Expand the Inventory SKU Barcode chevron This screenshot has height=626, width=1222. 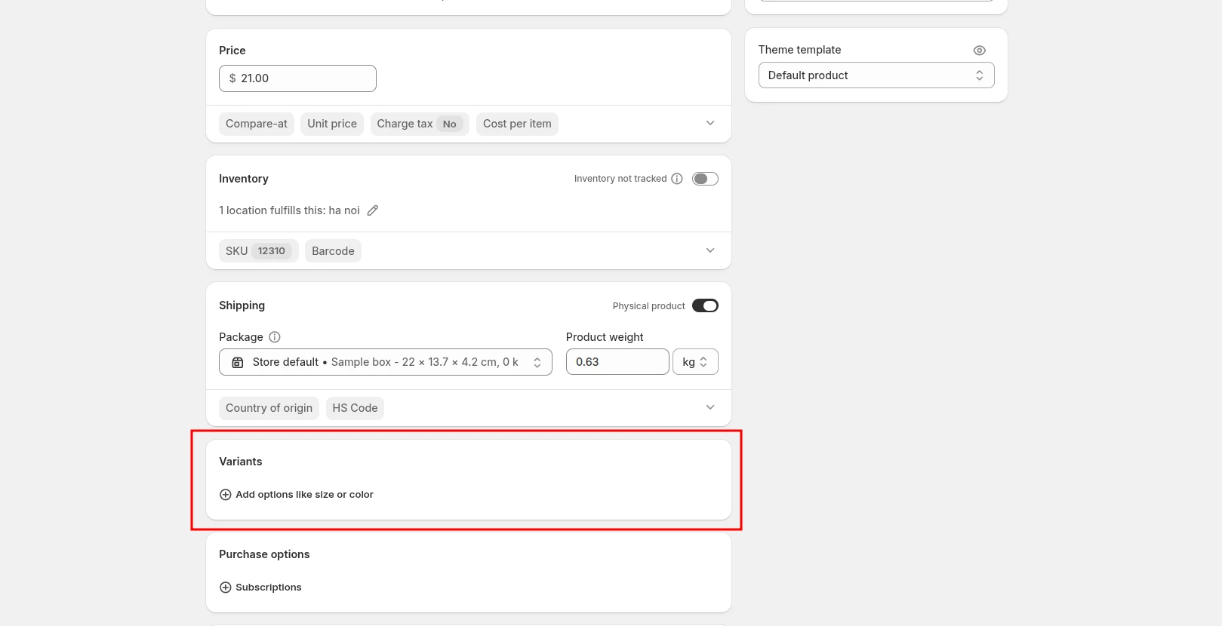point(710,250)
